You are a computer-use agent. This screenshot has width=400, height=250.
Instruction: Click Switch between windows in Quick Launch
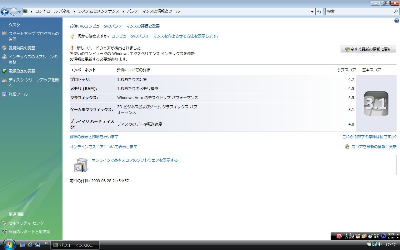37,245
